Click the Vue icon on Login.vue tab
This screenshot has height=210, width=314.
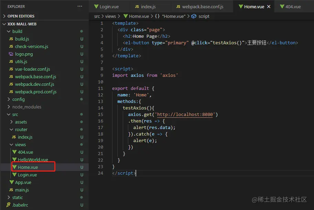tap(96, 7)
